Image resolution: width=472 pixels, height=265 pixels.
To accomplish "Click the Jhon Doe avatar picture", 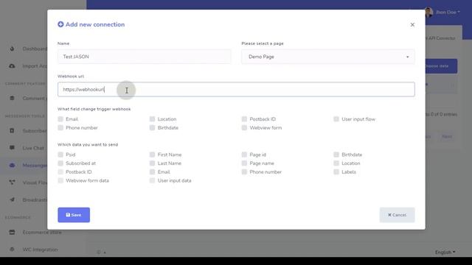I will (x=428, y=12).
